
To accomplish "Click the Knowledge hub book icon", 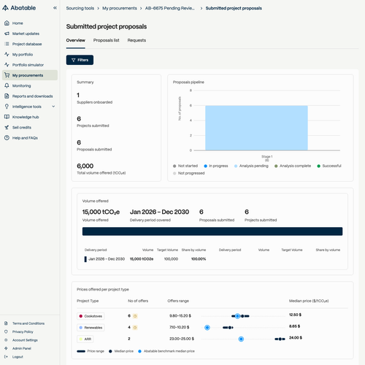I will [x=7, y=117].
